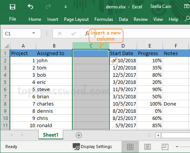The image size is (190, 153).
Task: Undo the last action
Action: [30, 6]
